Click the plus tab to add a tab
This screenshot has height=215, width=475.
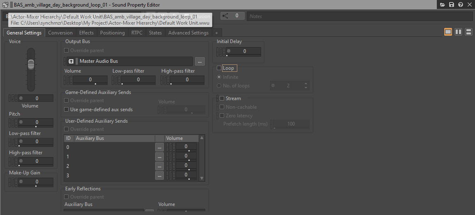(217, 33)
